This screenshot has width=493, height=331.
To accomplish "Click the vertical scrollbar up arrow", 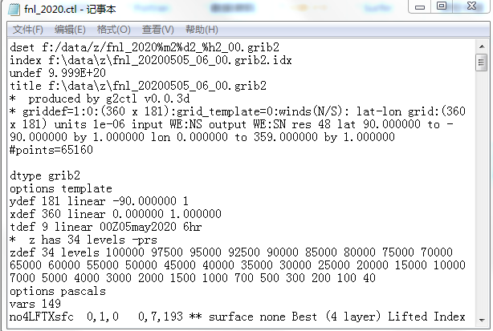I will tap(481, 46).
